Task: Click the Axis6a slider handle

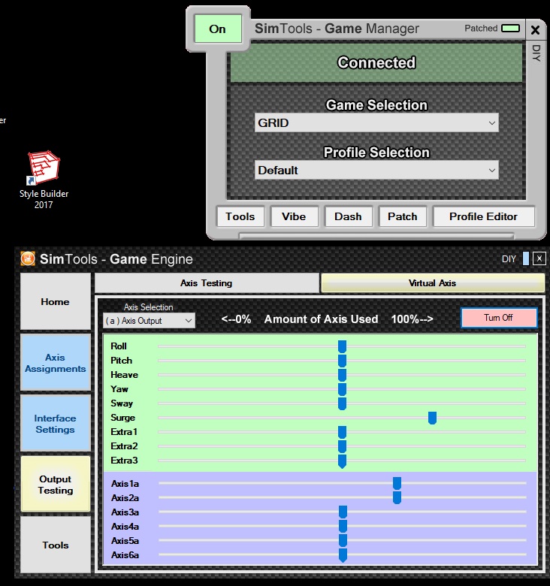Action: click(x=343, y=555)
